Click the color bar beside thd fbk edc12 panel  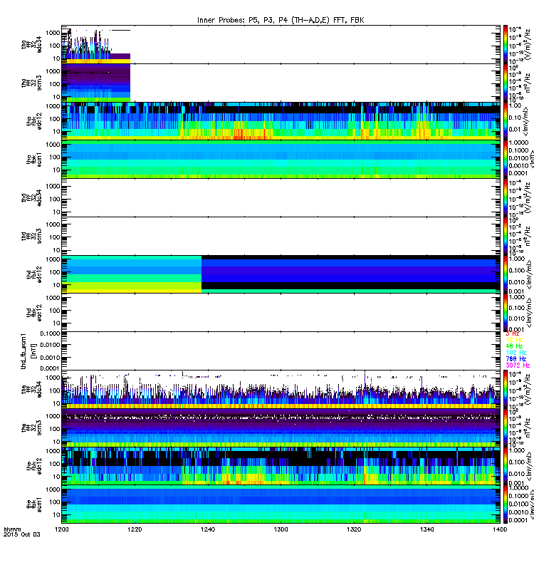pyautogui.click(x=506, y=274)
